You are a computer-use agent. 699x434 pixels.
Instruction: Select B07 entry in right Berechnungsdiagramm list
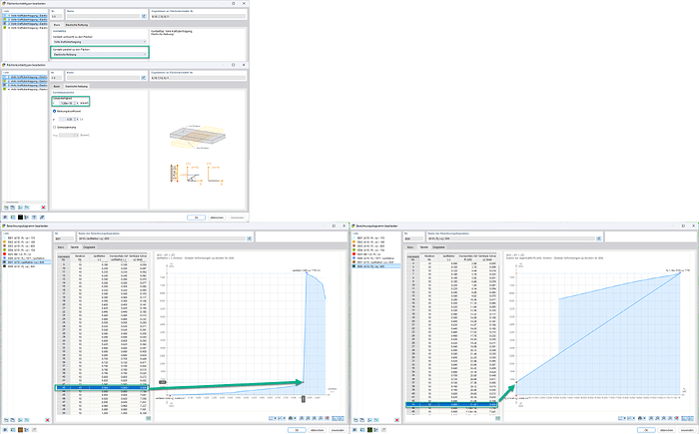[376, 262]
